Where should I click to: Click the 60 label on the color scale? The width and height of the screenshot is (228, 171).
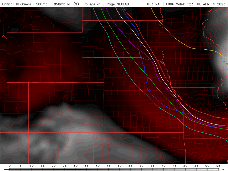pos(141,166)
